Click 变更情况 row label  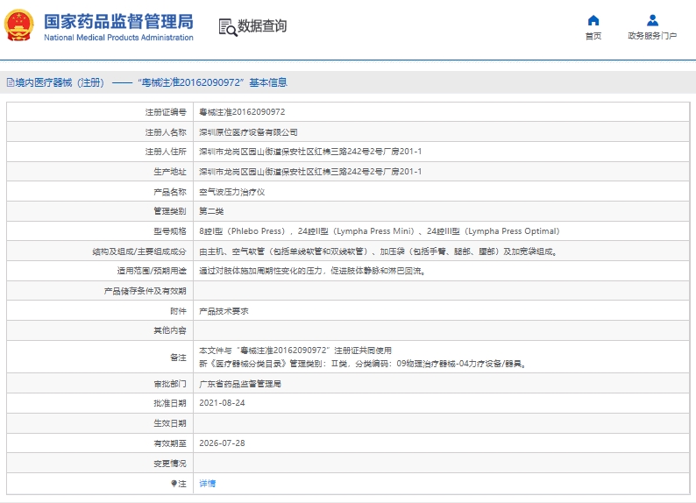tap(170, 463)
